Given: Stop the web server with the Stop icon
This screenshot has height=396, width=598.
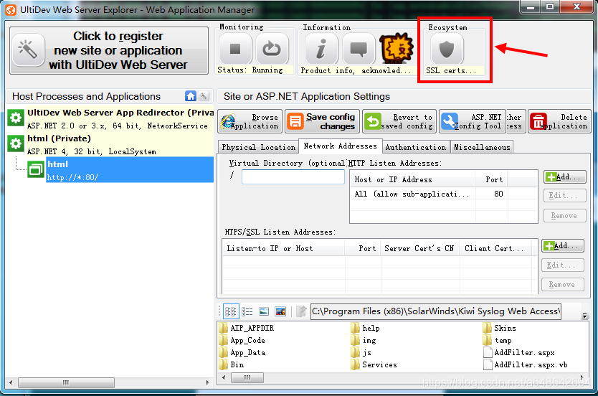Looking at the screenshot, I should pyautogui.click(x=235, y=49).
